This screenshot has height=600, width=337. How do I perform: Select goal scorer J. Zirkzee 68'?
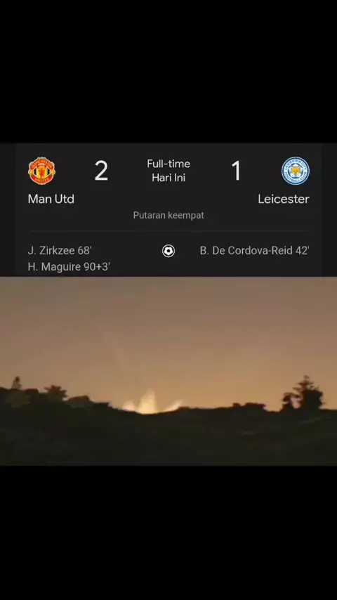pos(60,251)
